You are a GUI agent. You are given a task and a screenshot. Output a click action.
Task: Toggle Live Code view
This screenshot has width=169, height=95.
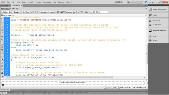click(x=26, y=12)
